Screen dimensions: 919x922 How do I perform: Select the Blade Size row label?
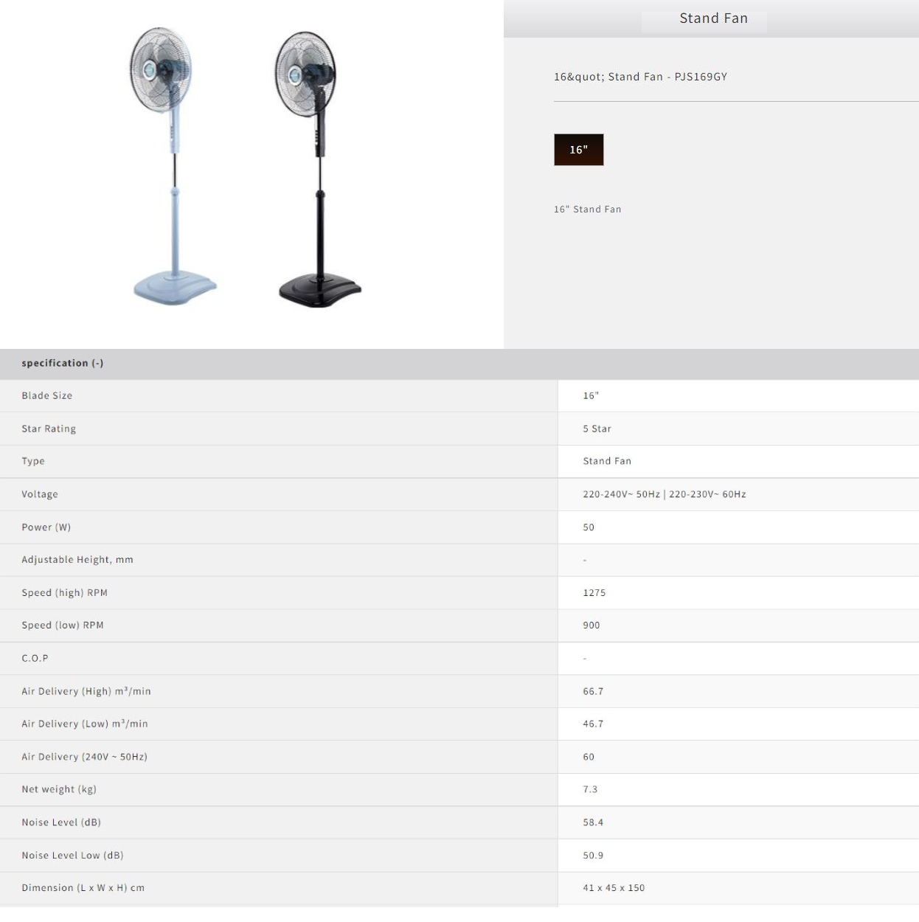(47, 396)
